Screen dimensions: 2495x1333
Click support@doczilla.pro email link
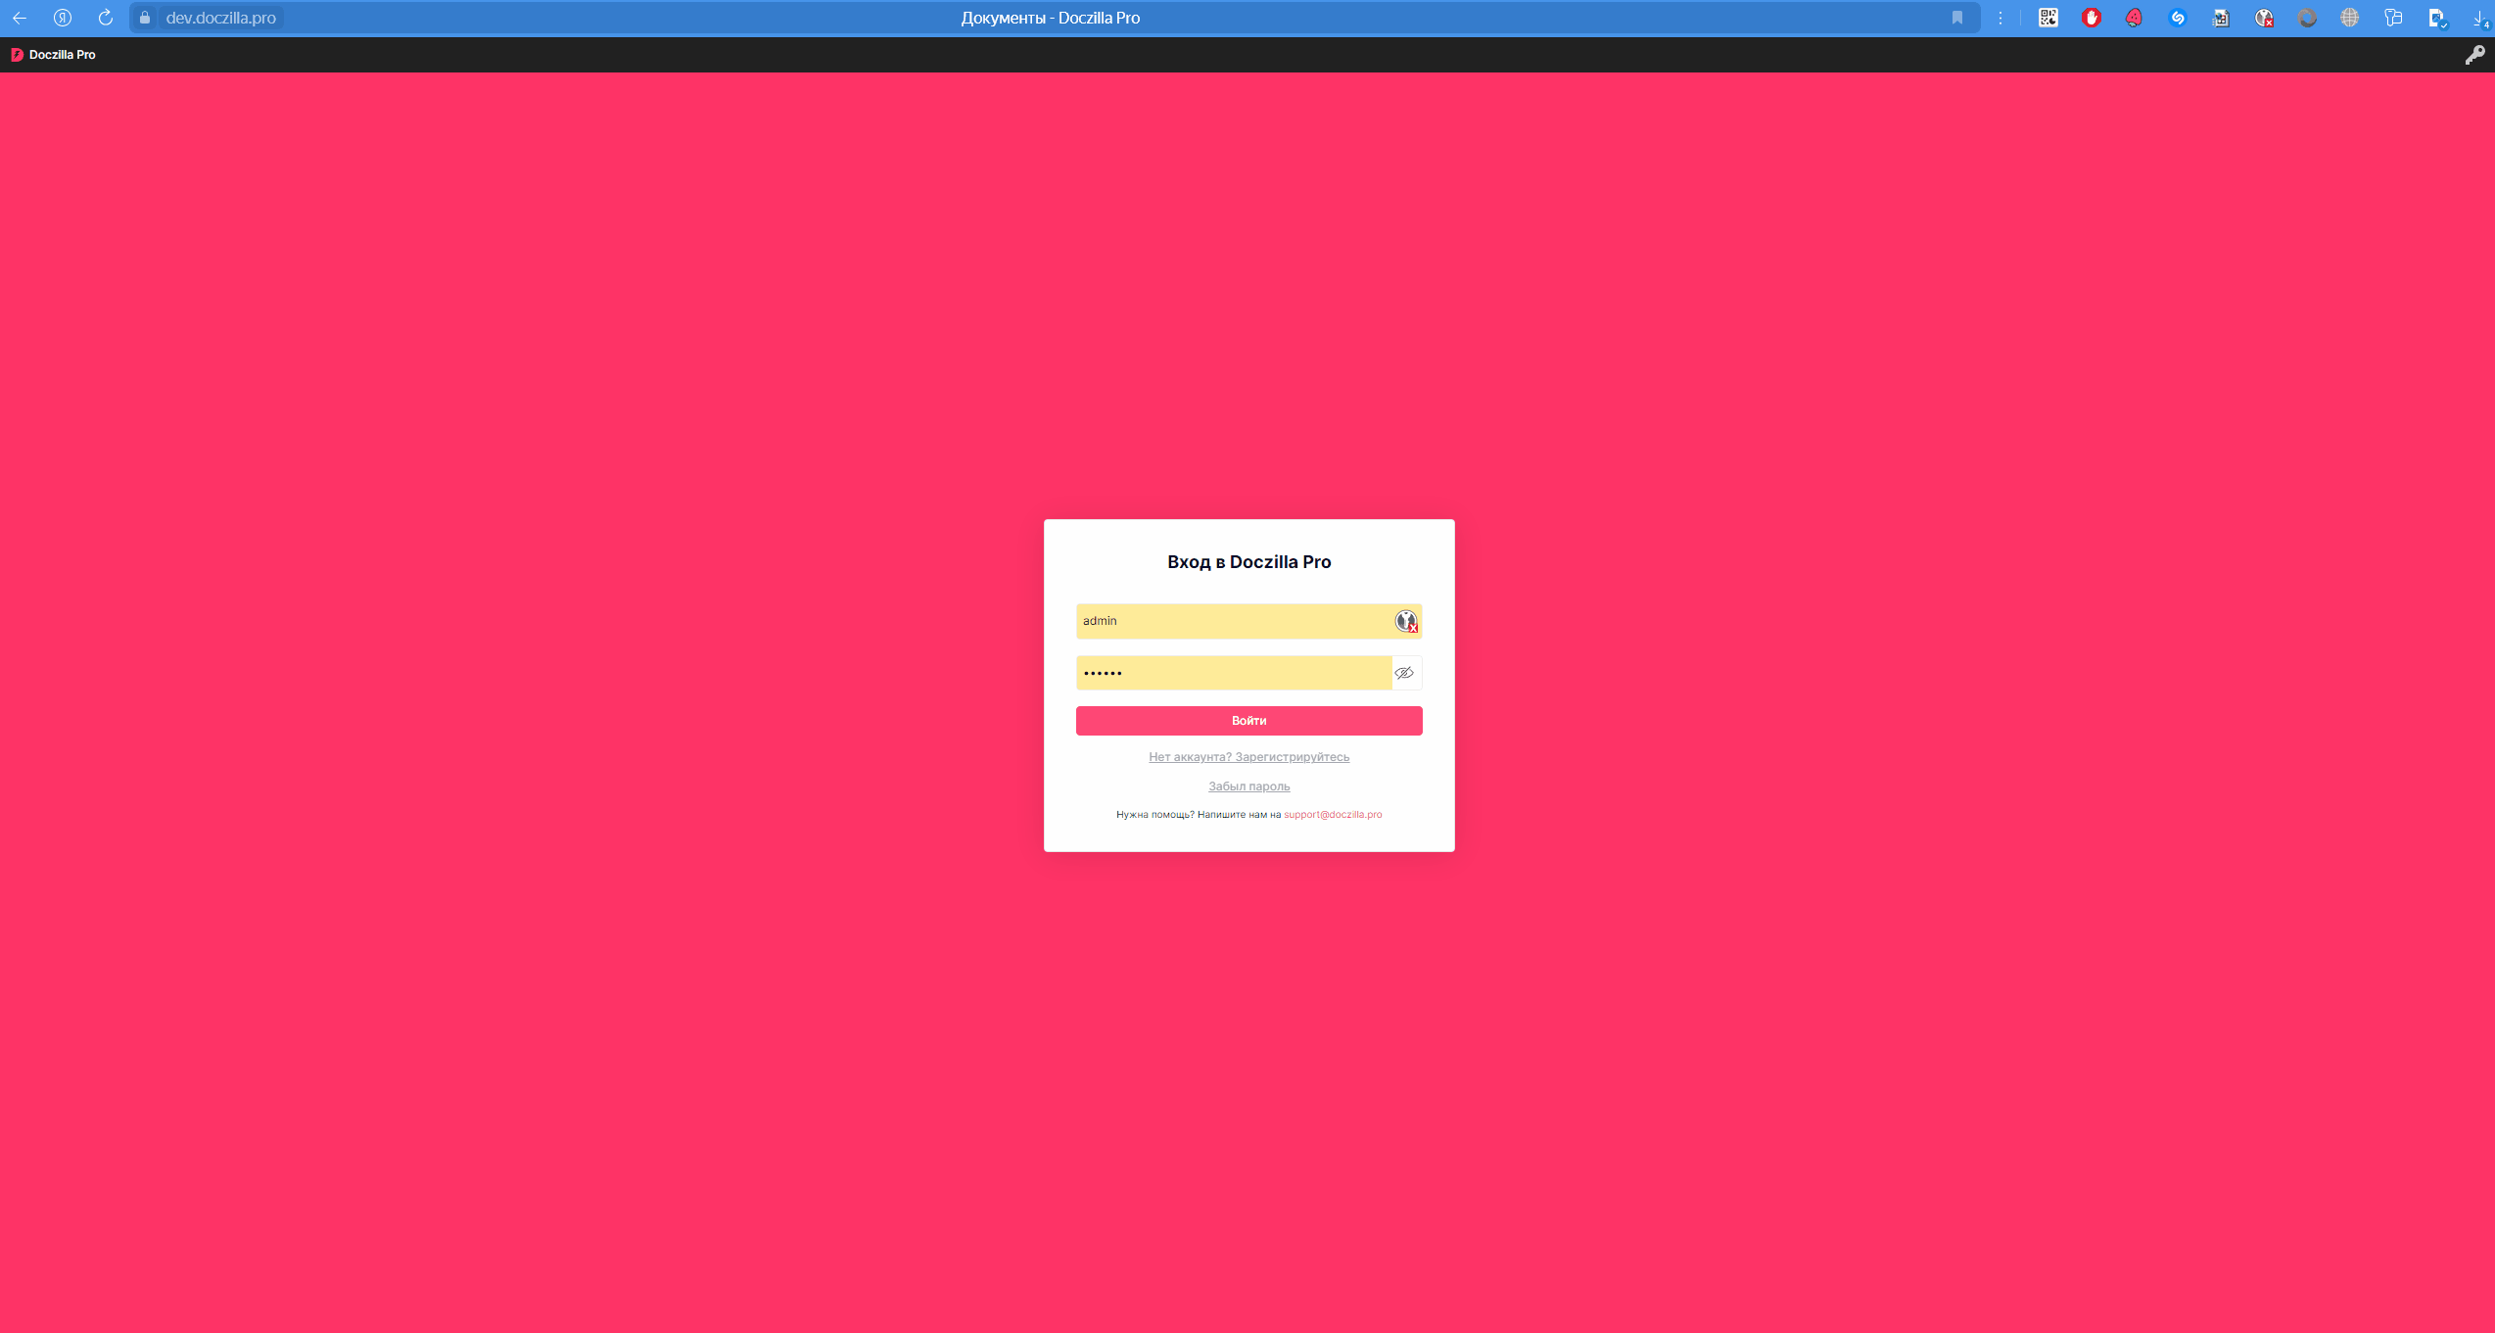coord(1333,815)
